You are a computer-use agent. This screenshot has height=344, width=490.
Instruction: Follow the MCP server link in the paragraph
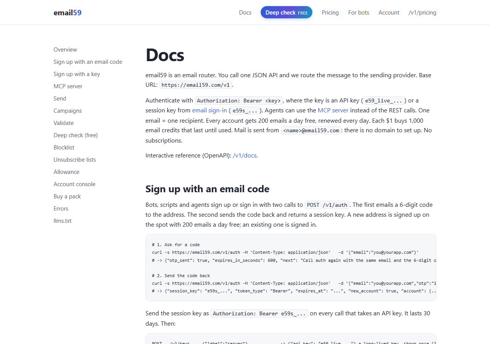point(333,110)
